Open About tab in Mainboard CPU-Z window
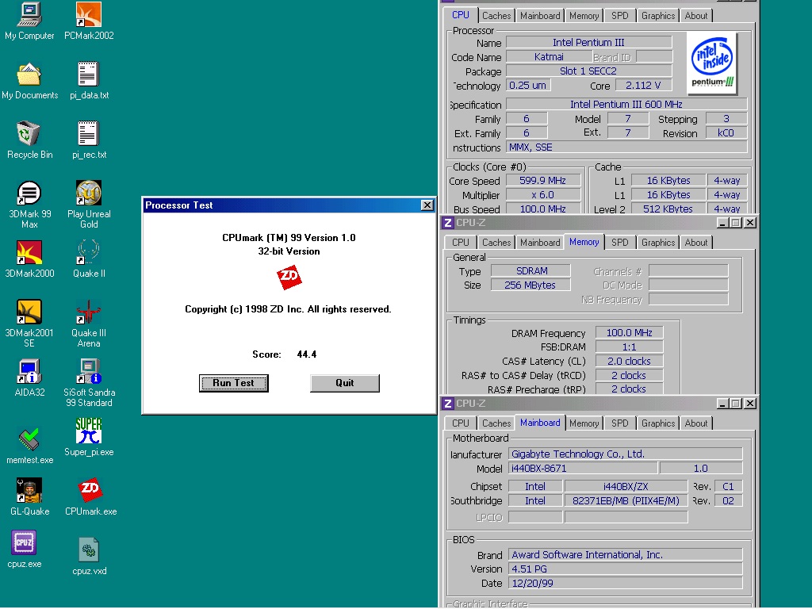 (x=696, y=423)
